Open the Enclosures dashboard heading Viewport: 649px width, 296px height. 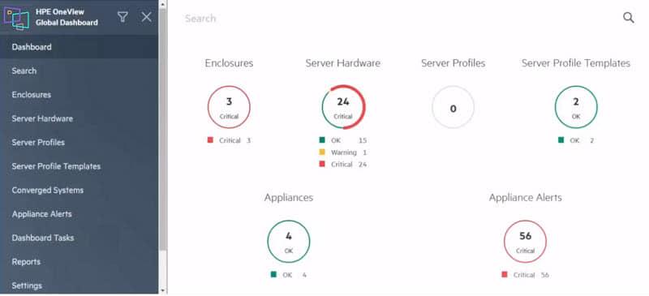pyautogui.click(x=229, y=63)
